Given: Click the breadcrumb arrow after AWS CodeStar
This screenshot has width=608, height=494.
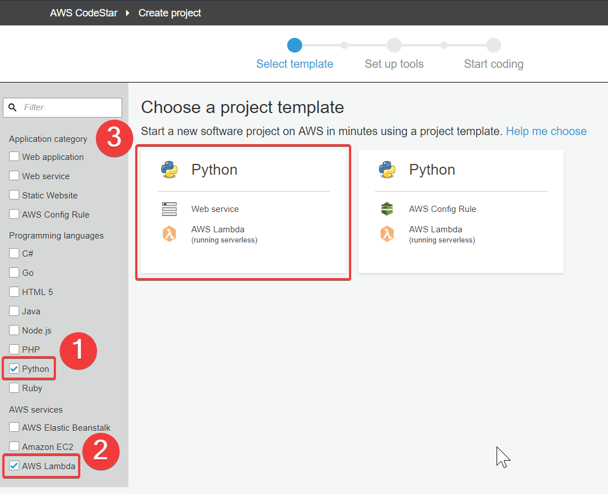Looking at the screenshot, I should click(x=127, y=13).
